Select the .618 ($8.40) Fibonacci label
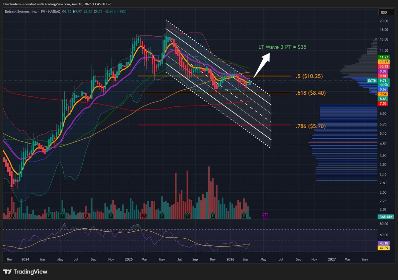 pos(310,93)
